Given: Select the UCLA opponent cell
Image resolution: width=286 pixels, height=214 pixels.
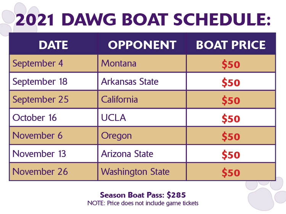Looking at the screenshot, I should [142, 117].
